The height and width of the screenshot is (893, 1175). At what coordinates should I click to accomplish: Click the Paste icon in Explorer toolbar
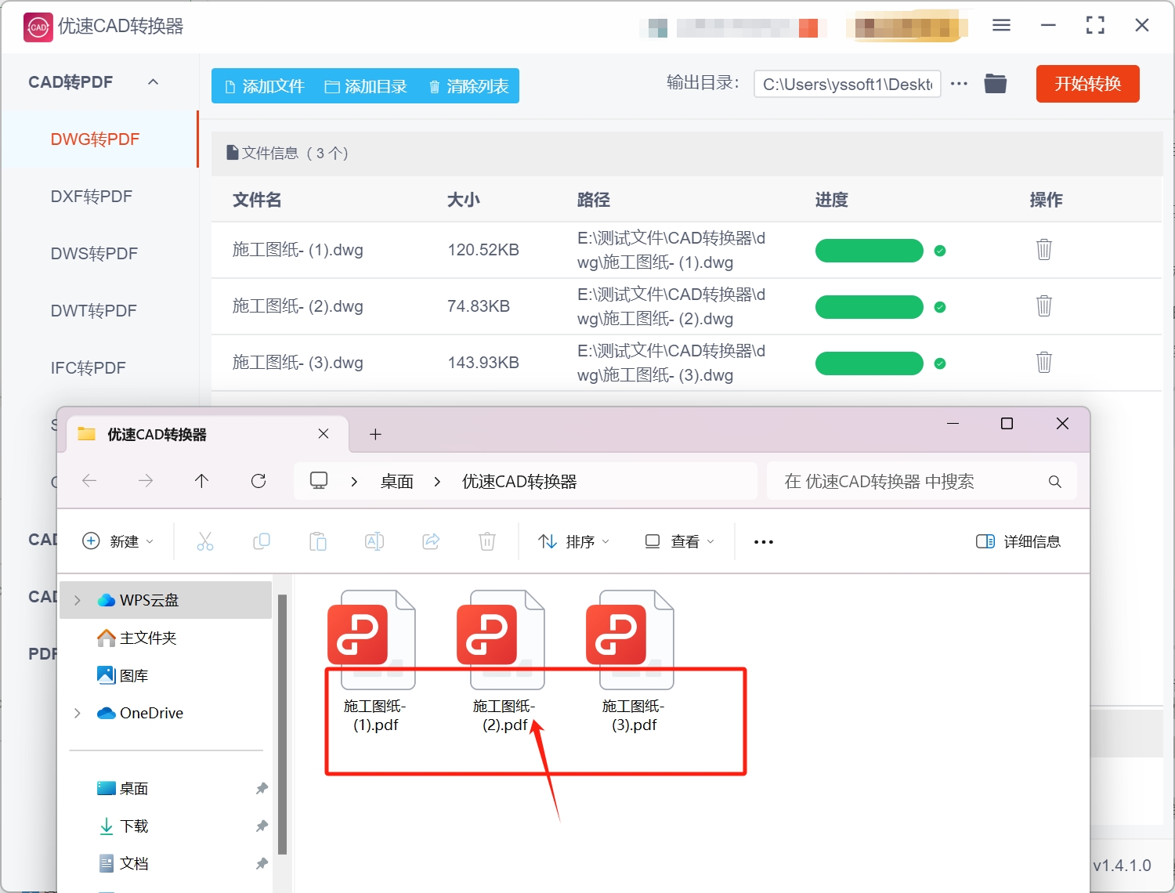click(x=318, y=541)
